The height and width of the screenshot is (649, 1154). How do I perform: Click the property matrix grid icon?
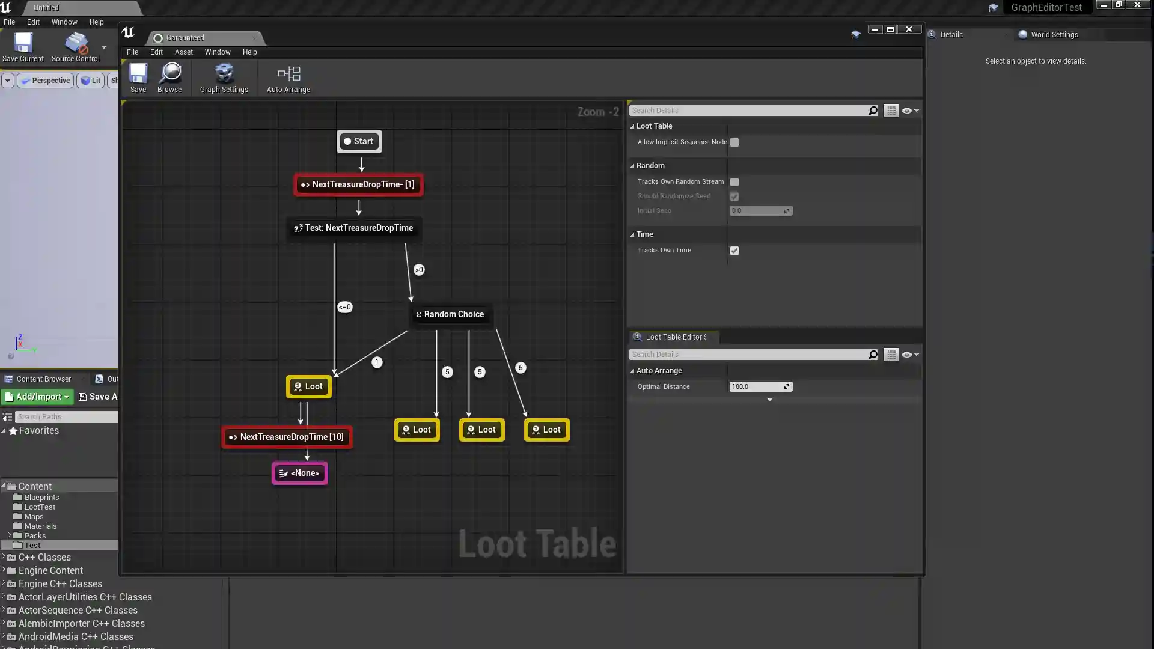[x=891, y=111]
